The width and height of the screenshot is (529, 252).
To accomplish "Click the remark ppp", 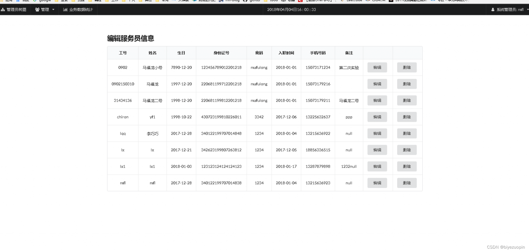I will (x=349, y=117).
